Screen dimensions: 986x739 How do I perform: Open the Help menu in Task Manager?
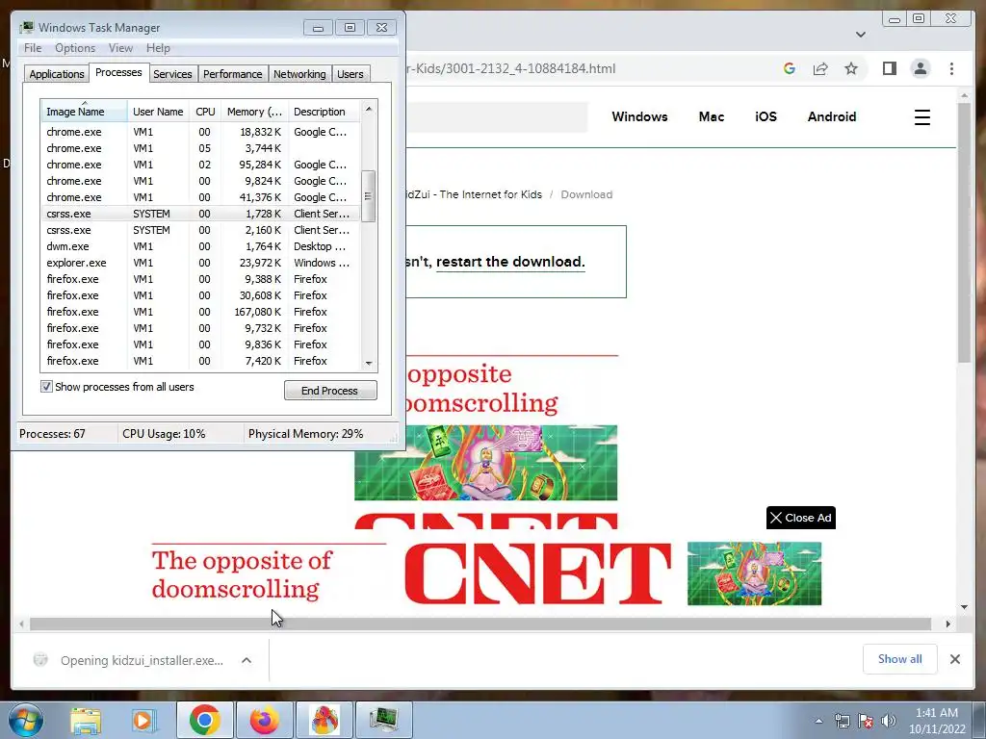(x=158, y=48)
